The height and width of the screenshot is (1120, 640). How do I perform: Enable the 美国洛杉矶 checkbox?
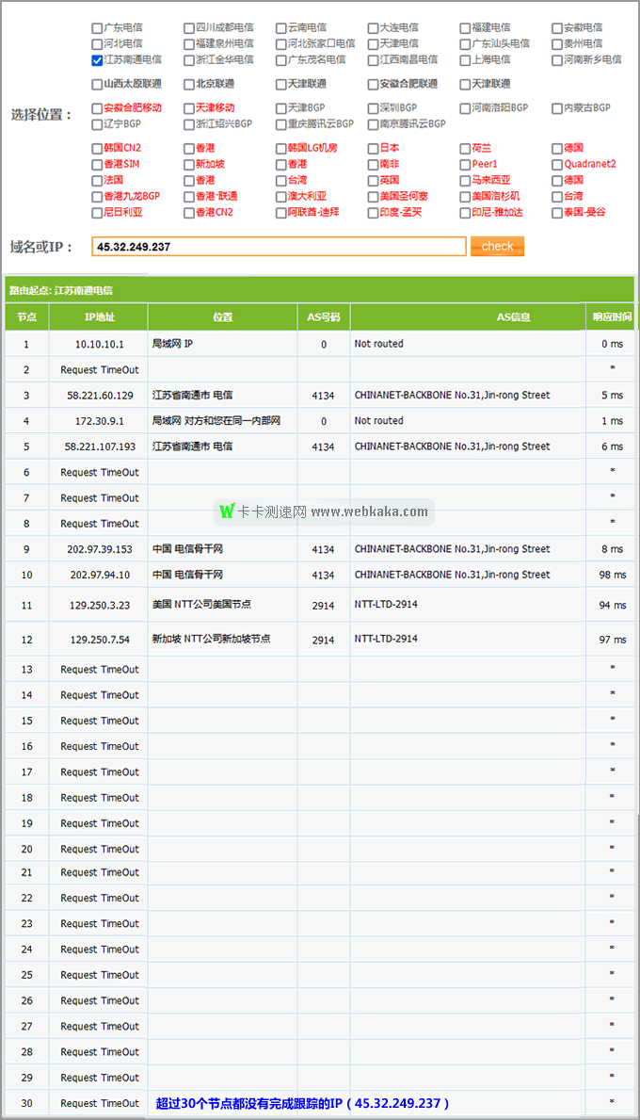(466, 197)
